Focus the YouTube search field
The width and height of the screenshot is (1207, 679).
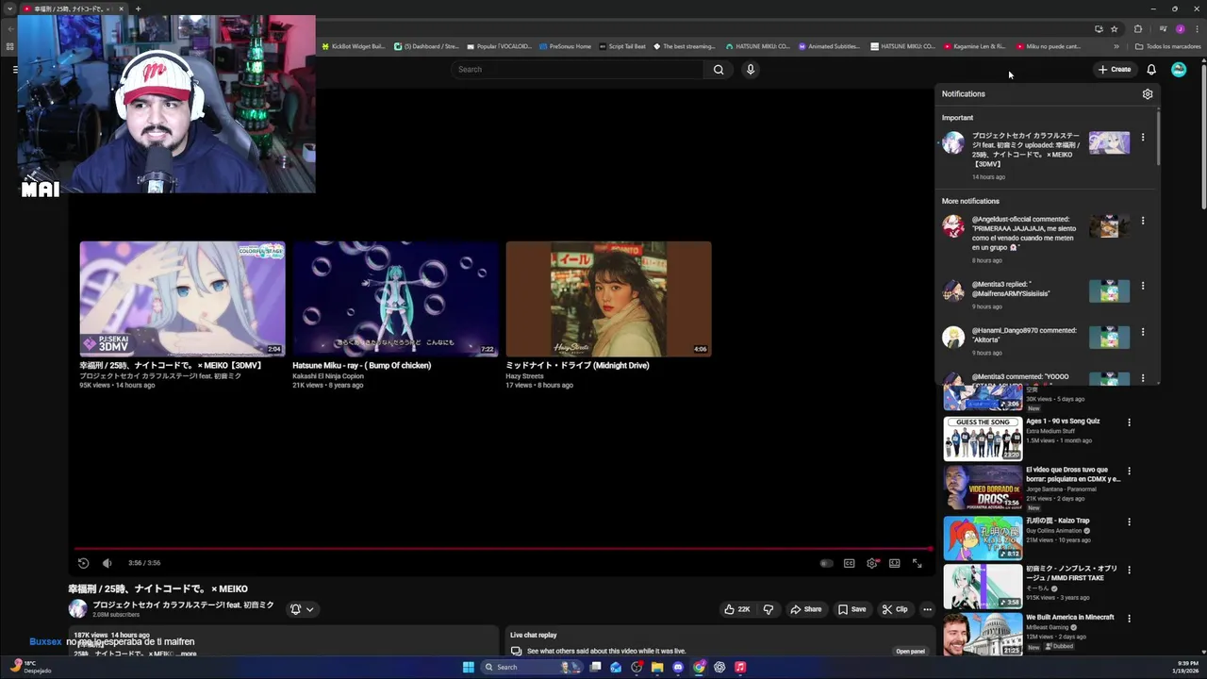(x=576, y=69)
